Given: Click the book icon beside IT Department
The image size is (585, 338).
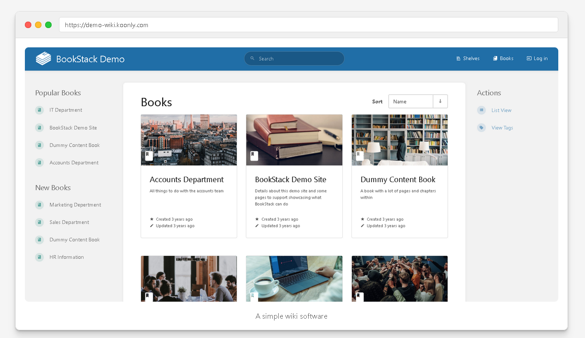Looking at the screenshot, I should [39, 110].
